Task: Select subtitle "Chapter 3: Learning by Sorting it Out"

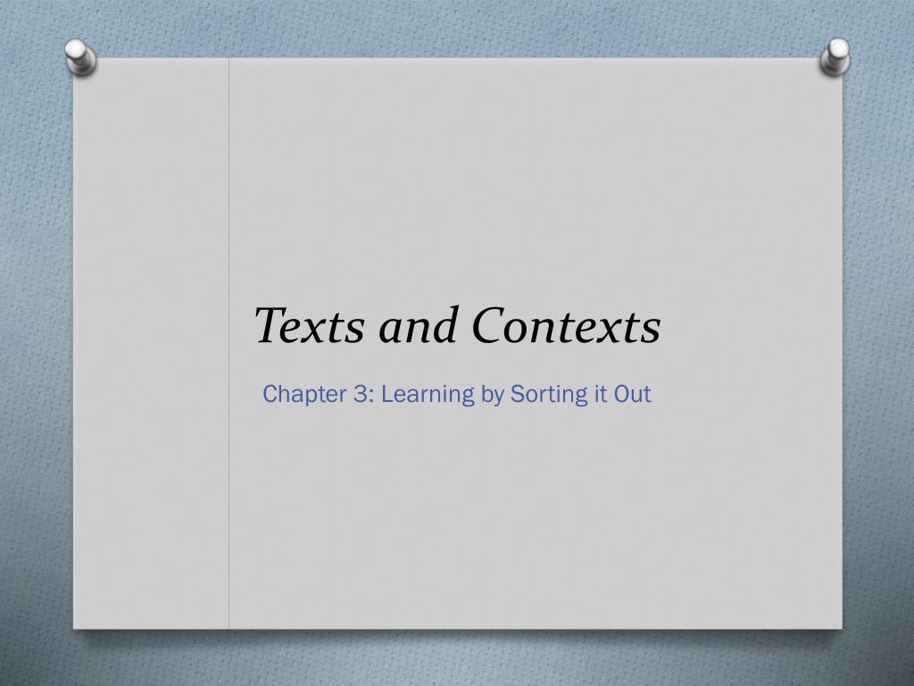Action: pos(457,394)
